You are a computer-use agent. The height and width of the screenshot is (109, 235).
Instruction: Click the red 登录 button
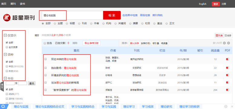coord(216,4)
